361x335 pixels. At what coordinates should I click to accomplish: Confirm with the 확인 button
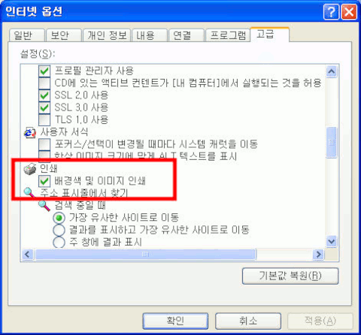pyautogui.click(x=175, y=321)
